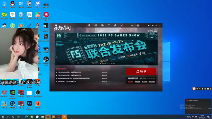212x119 pixels.
Task: Open the blue bird Xunlei desktop shortcut
Action: point(38,4)
